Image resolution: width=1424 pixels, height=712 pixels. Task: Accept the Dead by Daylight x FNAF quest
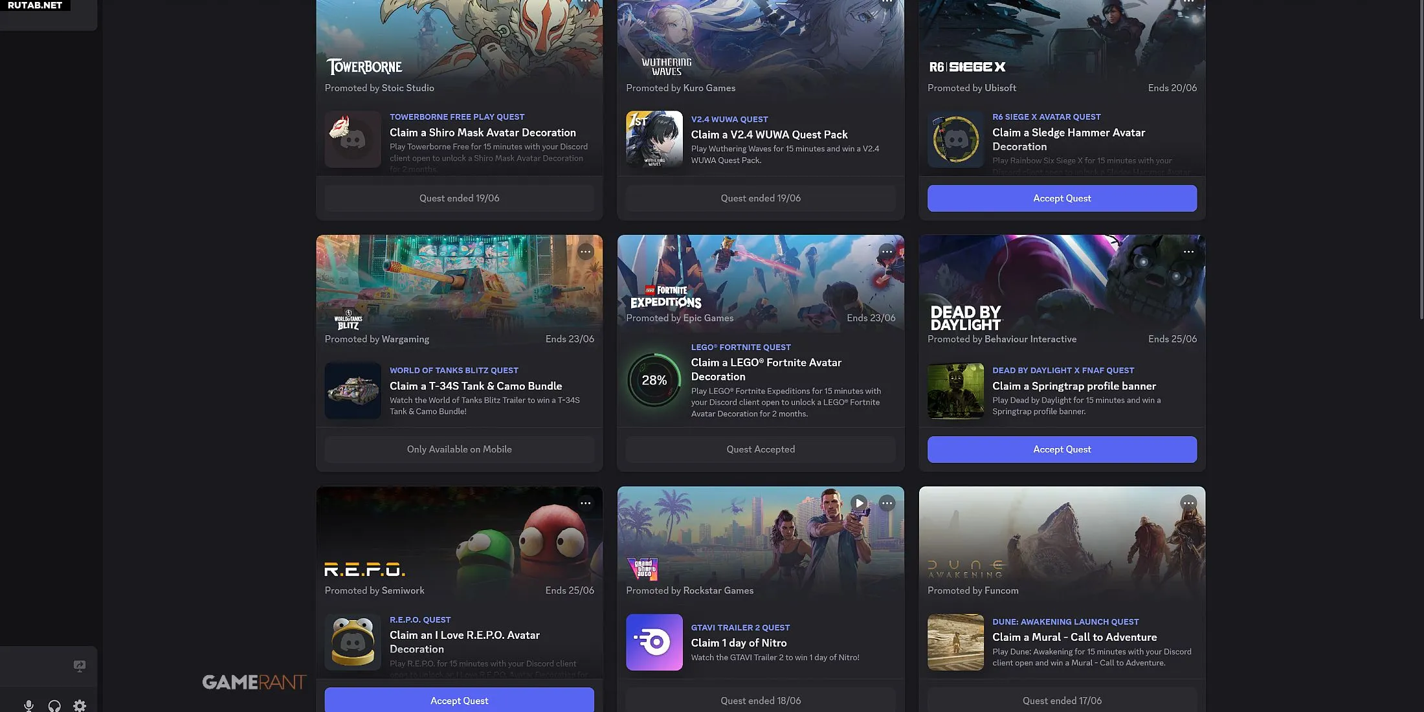point(1062,449)
